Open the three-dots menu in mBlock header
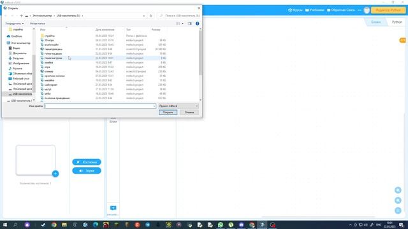Screen dimensions: 408x229 pos(360,10)
